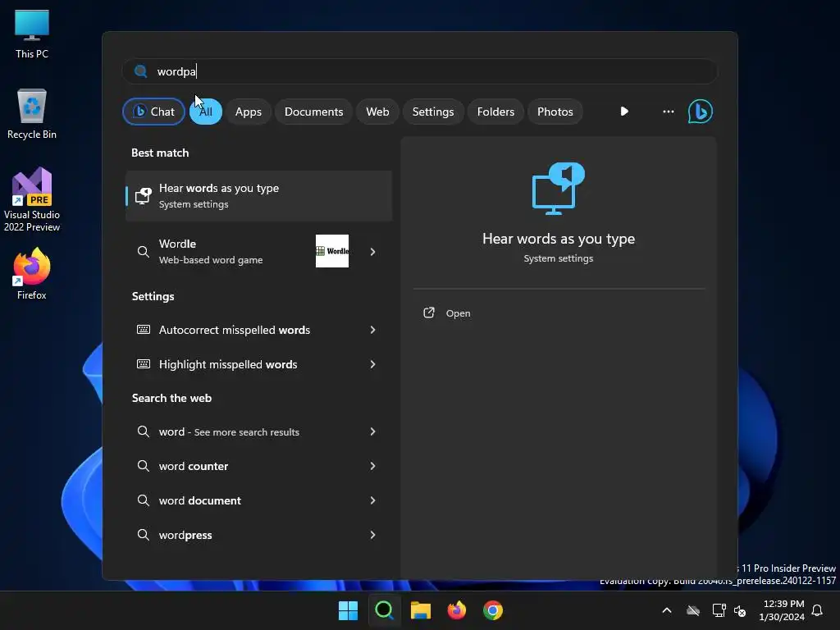The height and width of the screenshot is (630, 840).
Task: Switch to the Folders filter tab
Action: (495, 112)
